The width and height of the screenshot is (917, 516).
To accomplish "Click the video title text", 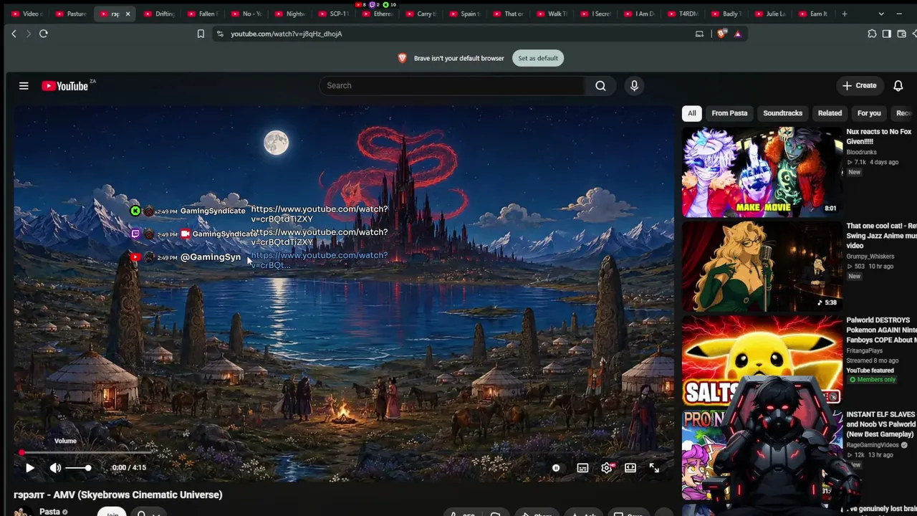I will [118, 494].
